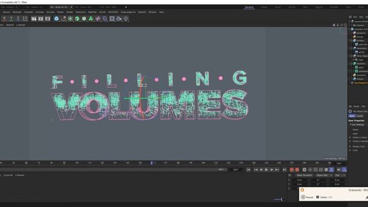
Task: Open the Window menu
Action: [152, 12]
